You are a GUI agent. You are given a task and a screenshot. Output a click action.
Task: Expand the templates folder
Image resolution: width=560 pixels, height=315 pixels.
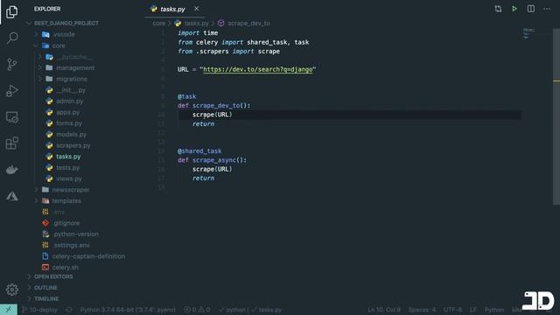[x=66, y=200]
